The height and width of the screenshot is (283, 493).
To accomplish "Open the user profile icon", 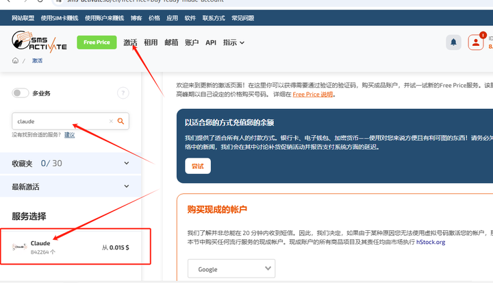I will (x=476, y=42).
